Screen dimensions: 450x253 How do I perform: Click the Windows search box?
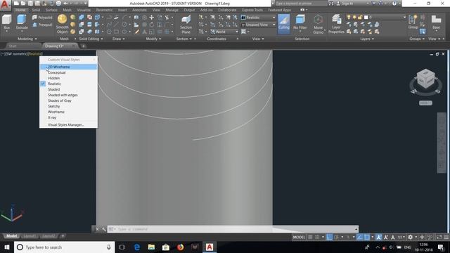point(64,247)
